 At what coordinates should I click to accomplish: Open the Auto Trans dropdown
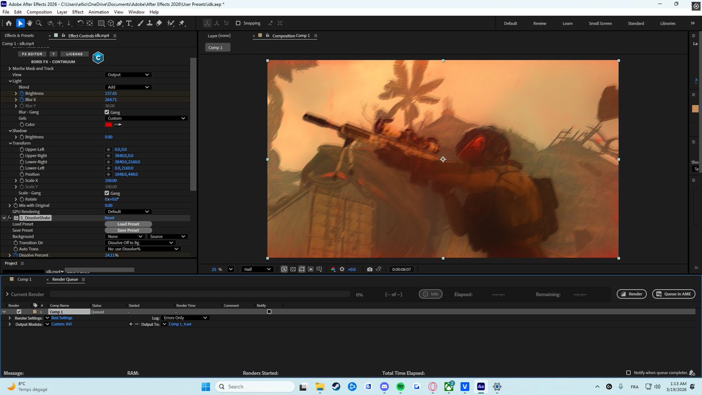pos(143,249)
